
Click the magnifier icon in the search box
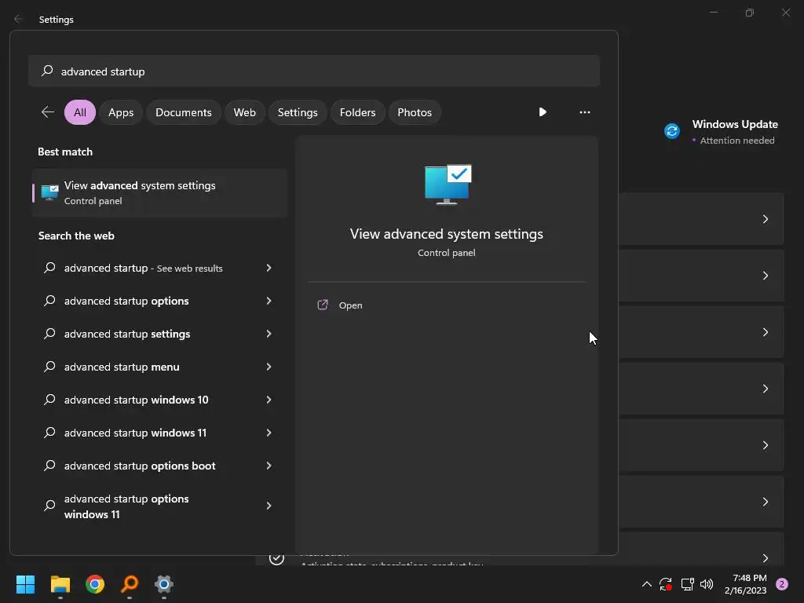click(47, 70)
